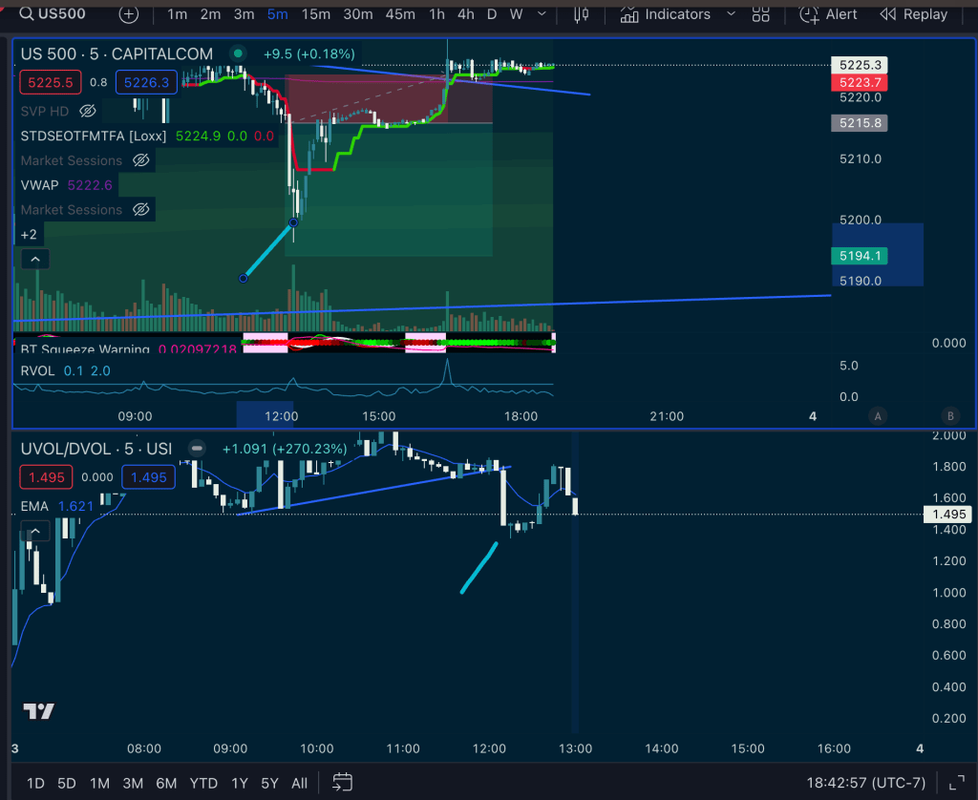Open timezone settings showing 18:42:57 (UTC-7)
The height and width of the screenshot is (800, 978).
pyautogui.click(x=866, y=783)
